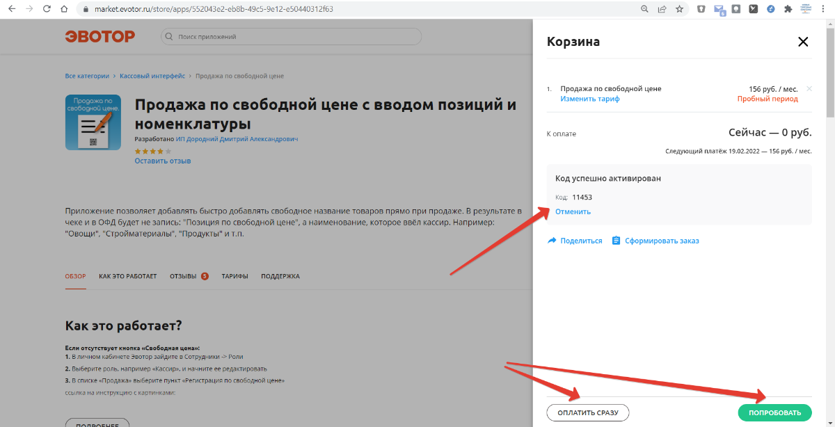
Task: Remove Продажа по свободной цене from cart
Action: pos(809,89)
